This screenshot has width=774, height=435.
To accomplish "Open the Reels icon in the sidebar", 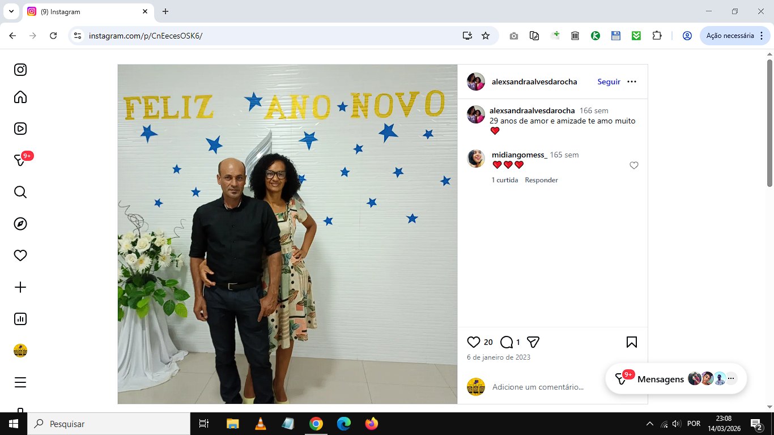I will pyautogui.click(x=20, y=129).
